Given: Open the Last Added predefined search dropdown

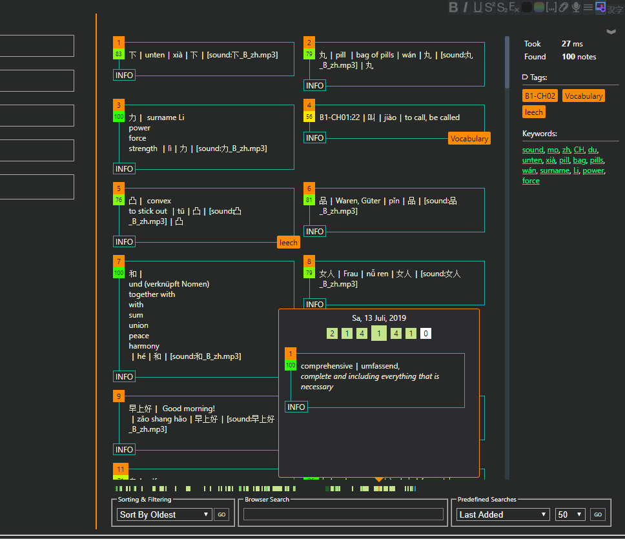Looking at the screenshot, I should tap(503, 514).
